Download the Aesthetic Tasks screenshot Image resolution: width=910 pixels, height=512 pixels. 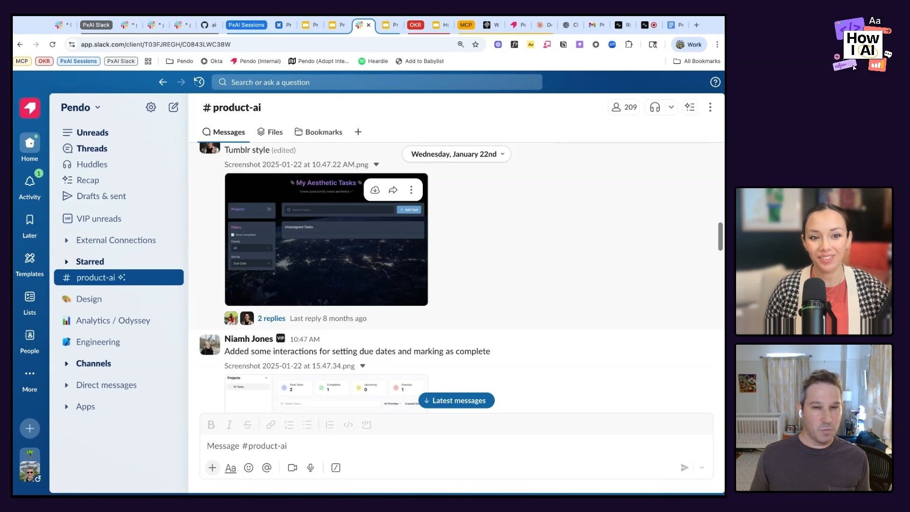pos(375,190)
